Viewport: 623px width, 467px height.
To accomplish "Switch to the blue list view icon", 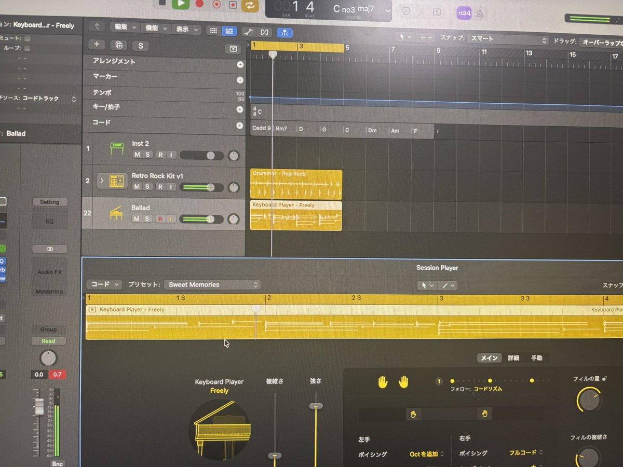I will click(x=229, y=31).
